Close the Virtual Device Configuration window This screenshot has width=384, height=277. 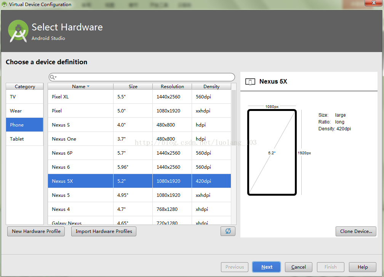(374, 3)
